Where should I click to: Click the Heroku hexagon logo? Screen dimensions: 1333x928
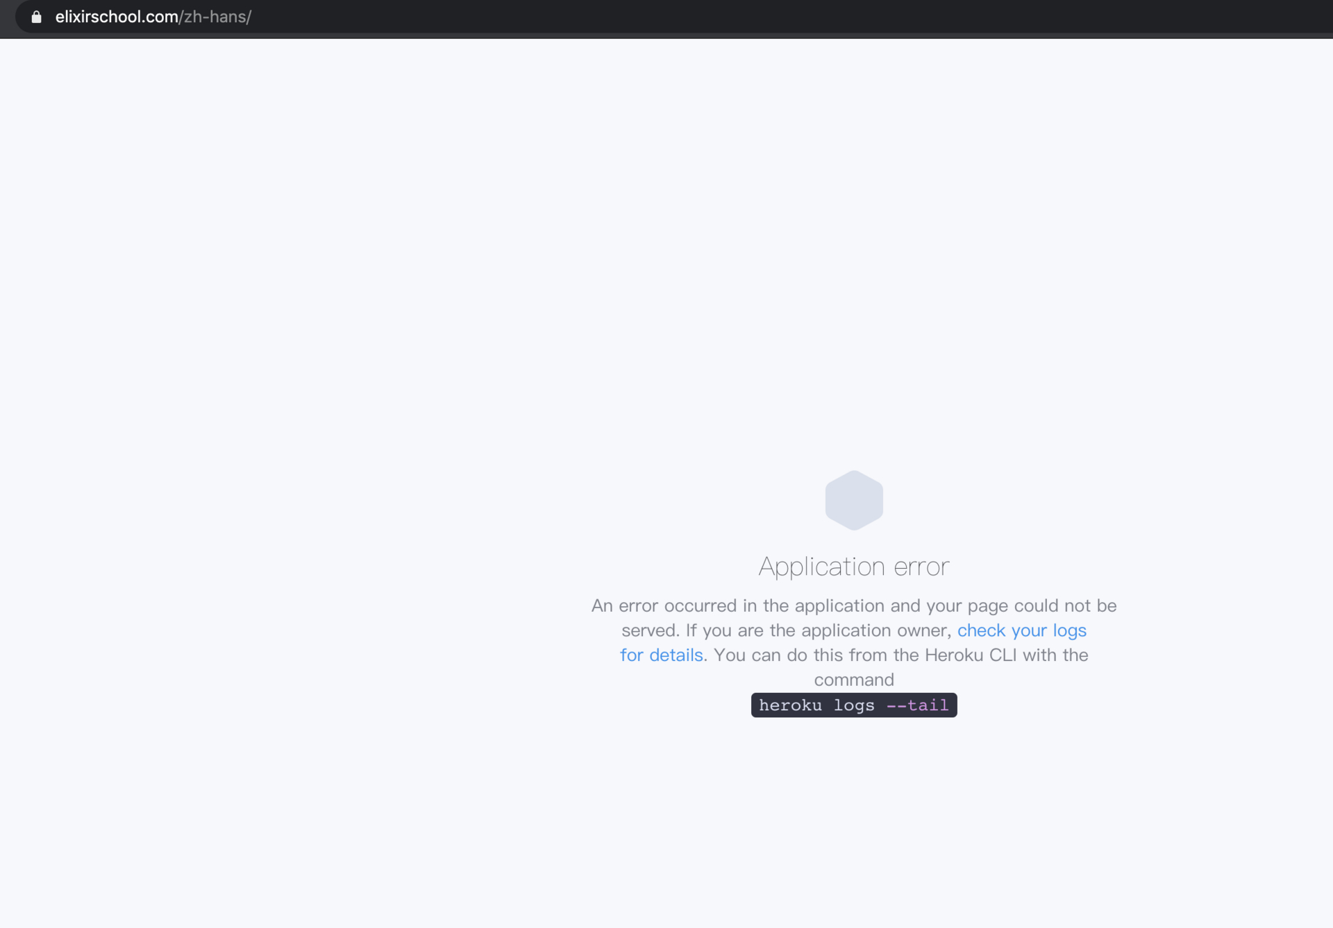click(854, 500)
